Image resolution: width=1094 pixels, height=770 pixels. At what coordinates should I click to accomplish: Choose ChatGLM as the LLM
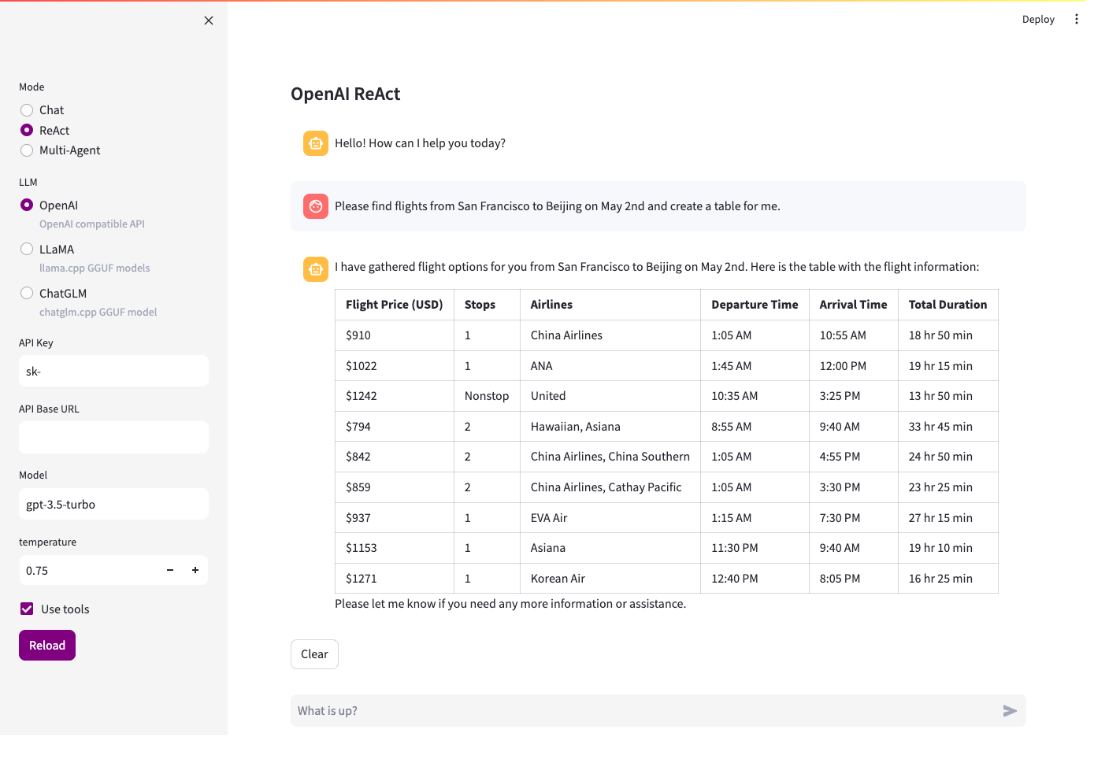[27, 293]
